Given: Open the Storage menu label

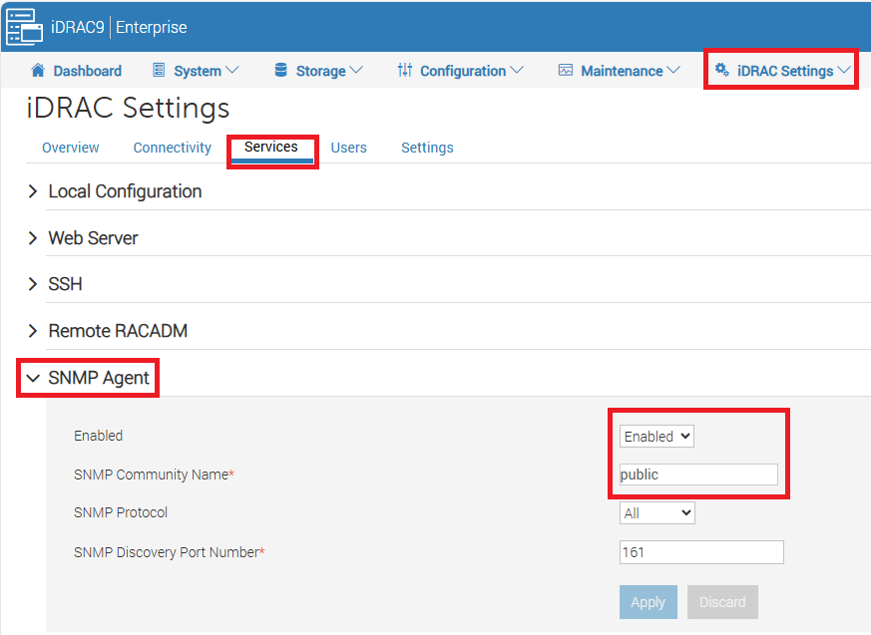Looking at the screenshot, I should point(320,71).
